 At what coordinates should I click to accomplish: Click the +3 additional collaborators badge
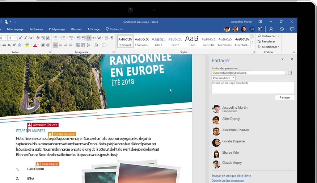coord(252,29)
